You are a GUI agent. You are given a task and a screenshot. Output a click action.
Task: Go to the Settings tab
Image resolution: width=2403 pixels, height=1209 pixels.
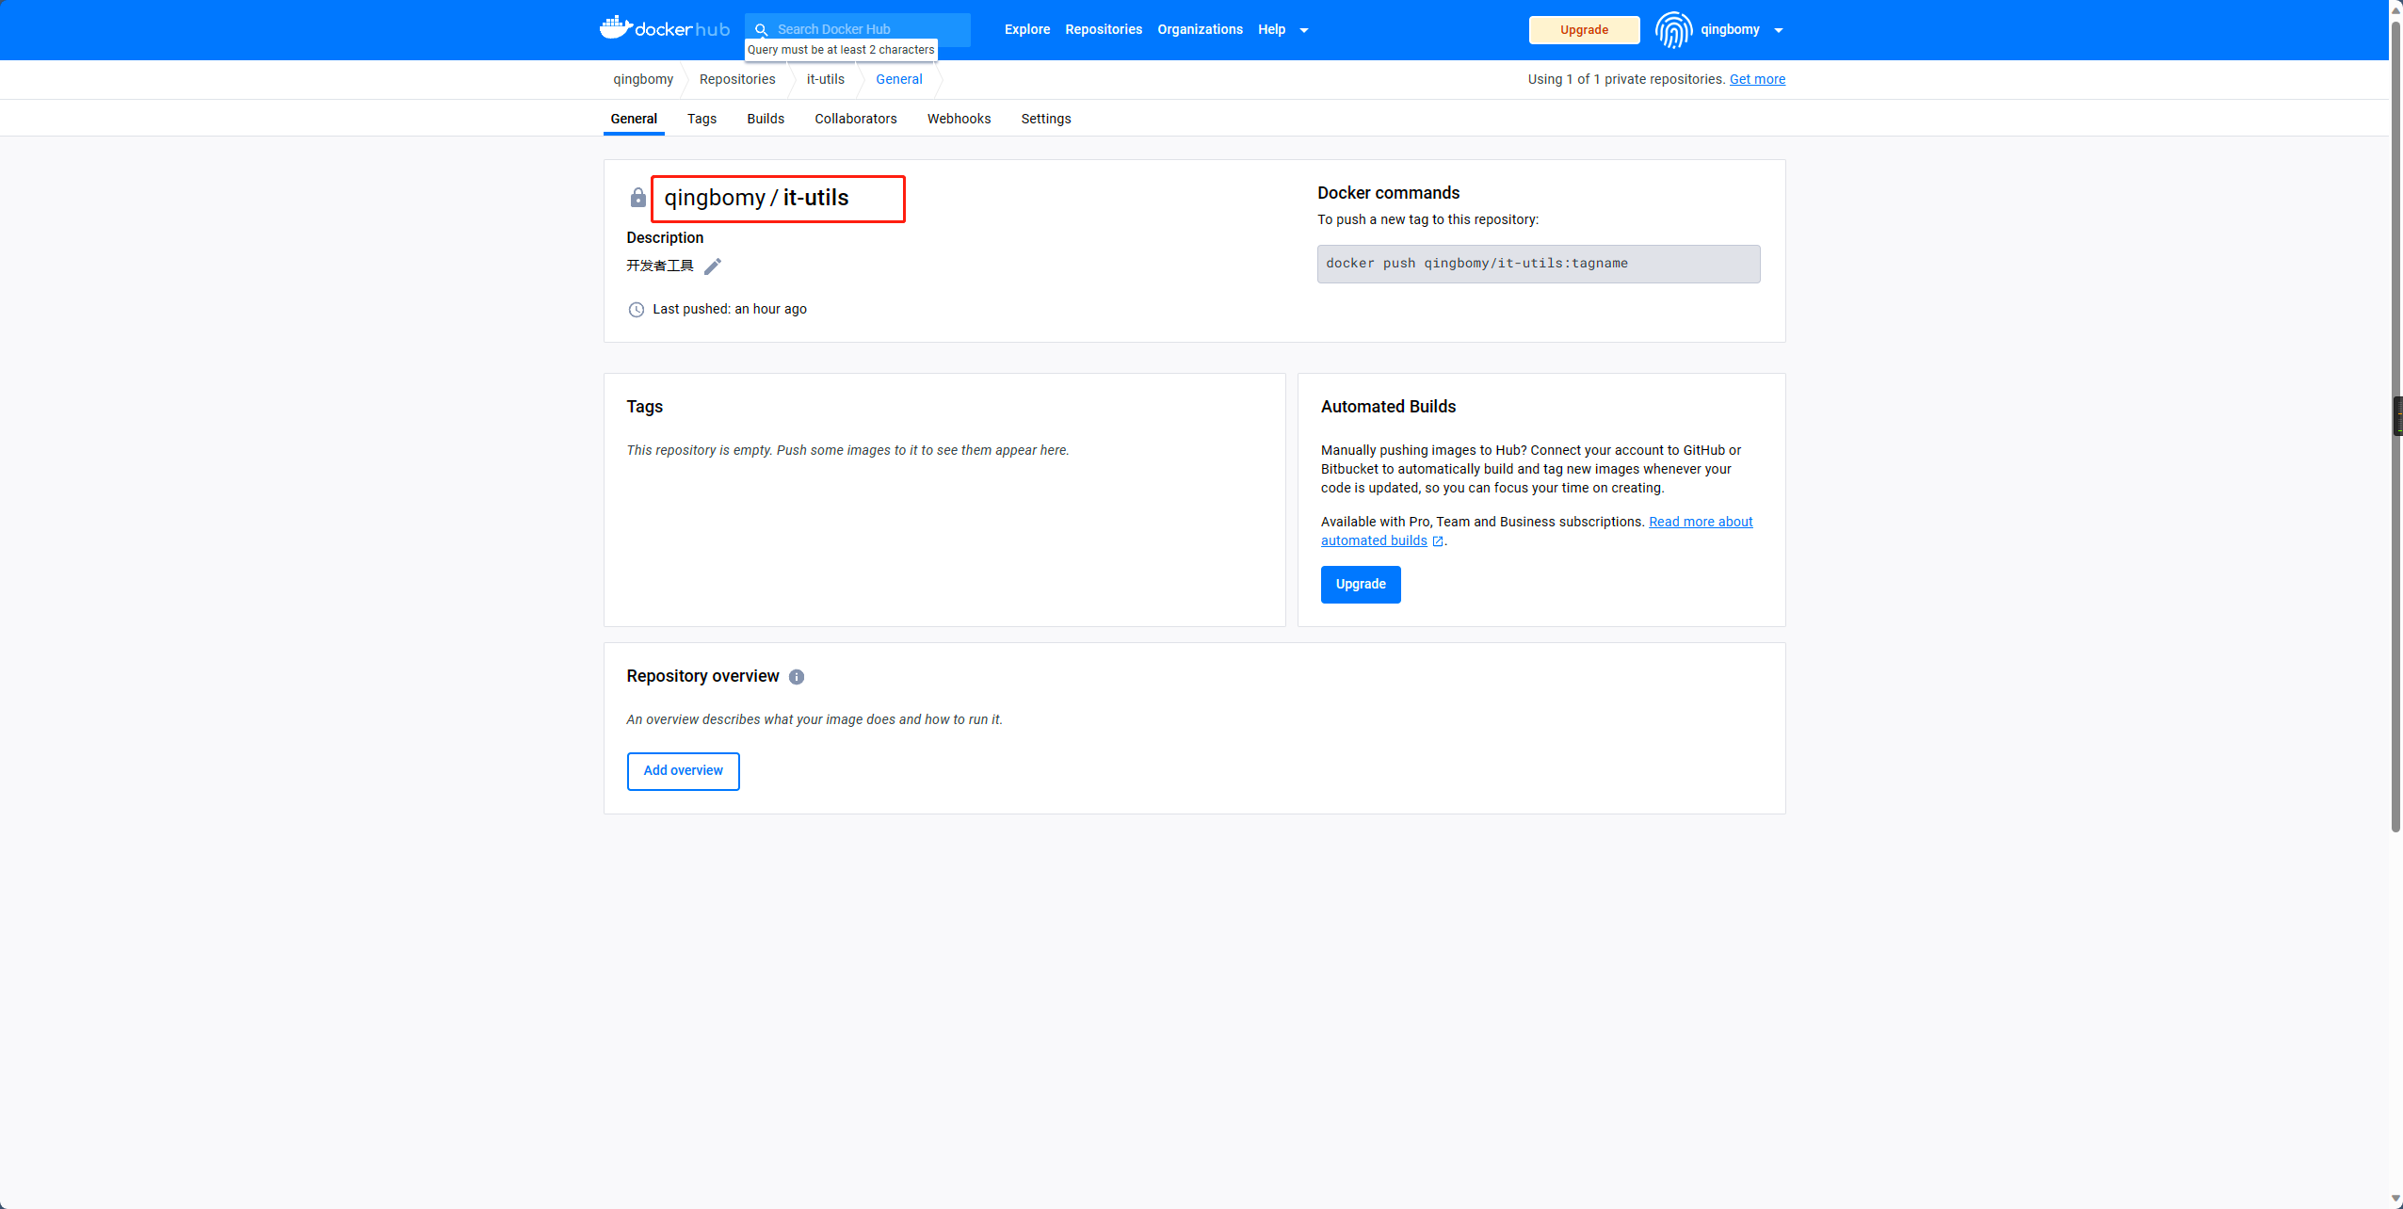tap(1045, 119)
